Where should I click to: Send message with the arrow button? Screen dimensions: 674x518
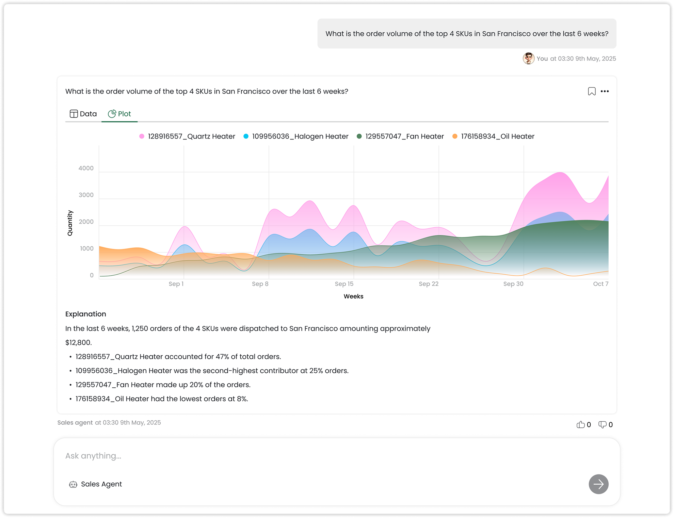point(598,484)
